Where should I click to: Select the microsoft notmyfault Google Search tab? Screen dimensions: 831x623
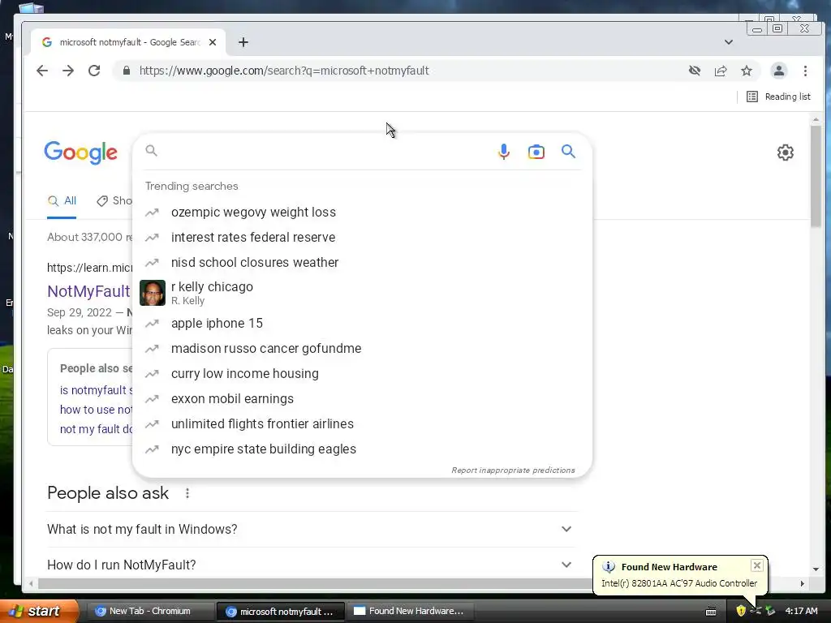129,42
